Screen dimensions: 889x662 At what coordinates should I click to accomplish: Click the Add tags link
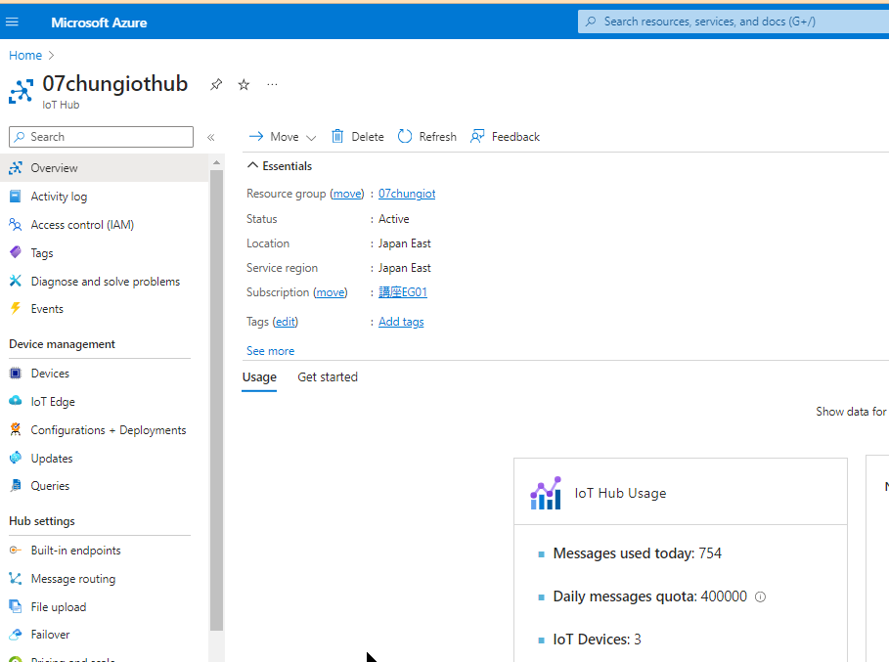[401, 322]
